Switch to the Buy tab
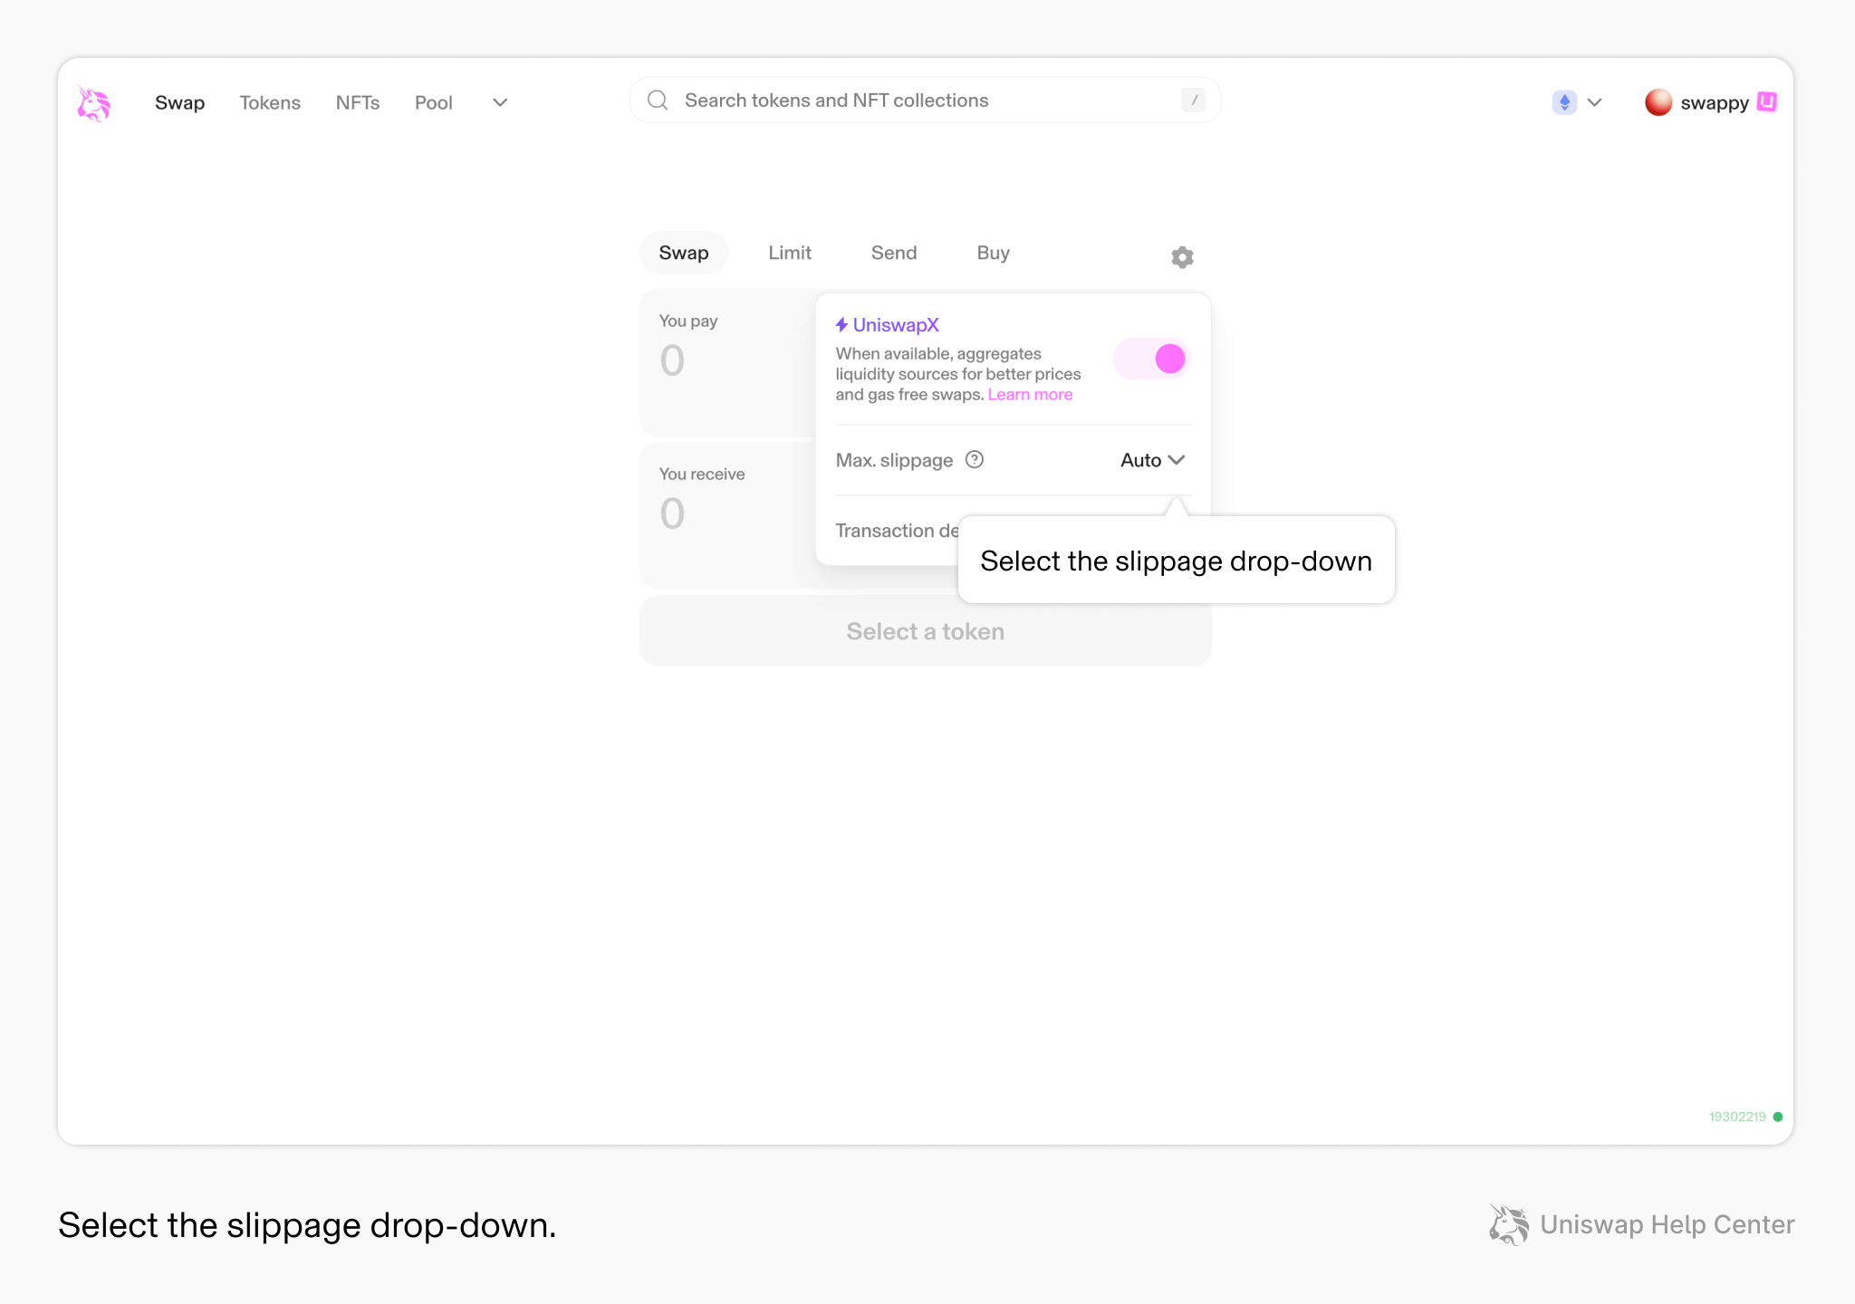Image resolution: width=1855 pixels, height=1304 pixels. (993, 253)
